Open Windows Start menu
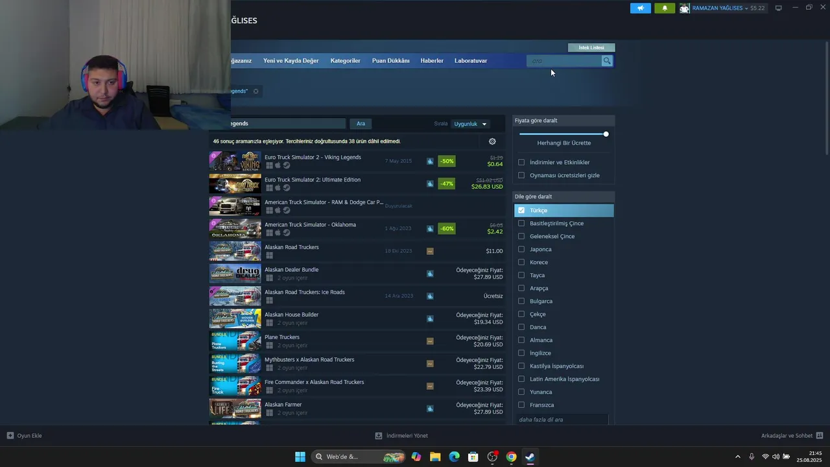 (x=300, y=457)
